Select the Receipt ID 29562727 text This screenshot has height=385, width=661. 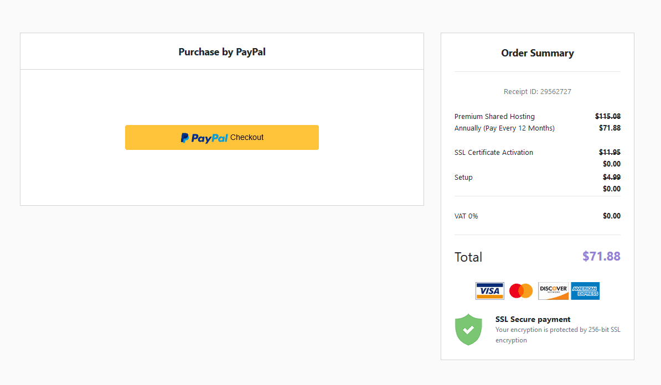coord(538,91)
